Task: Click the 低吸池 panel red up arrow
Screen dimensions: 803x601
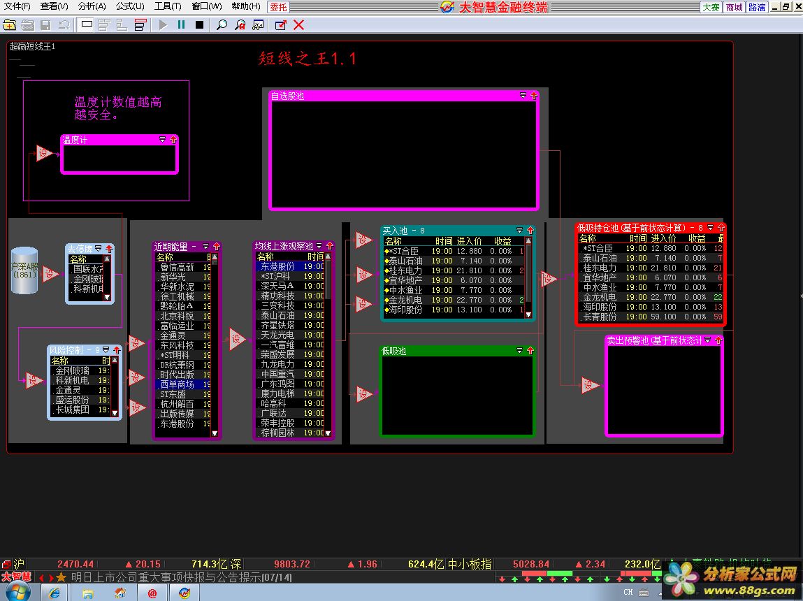Action: click(530, 351)
